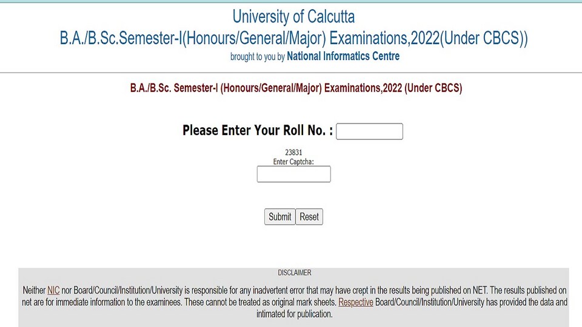Click the Please Enter Your Roll No. label
The image size is (582, 327).
pos(258,131)
